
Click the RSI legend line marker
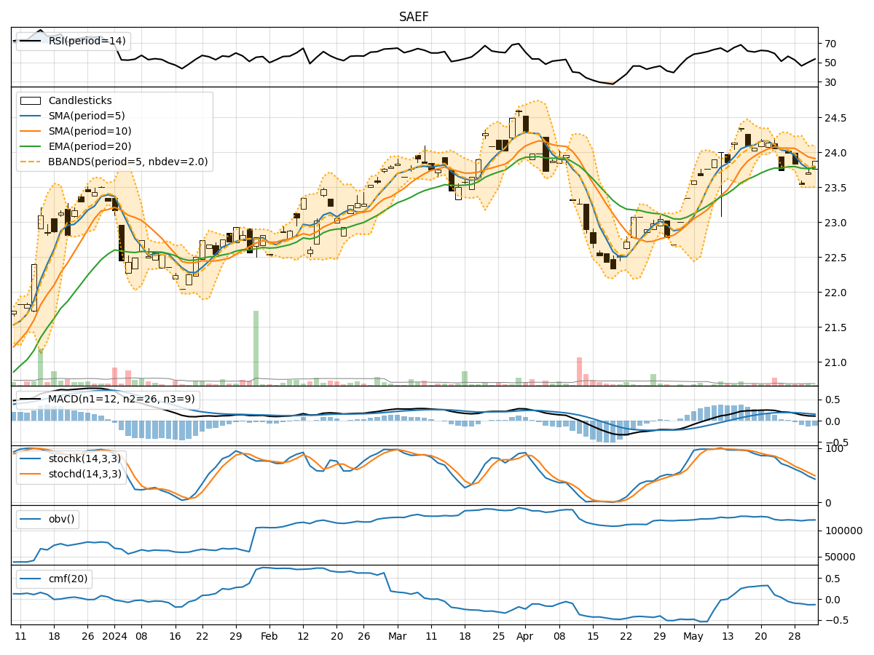point(29,42)
